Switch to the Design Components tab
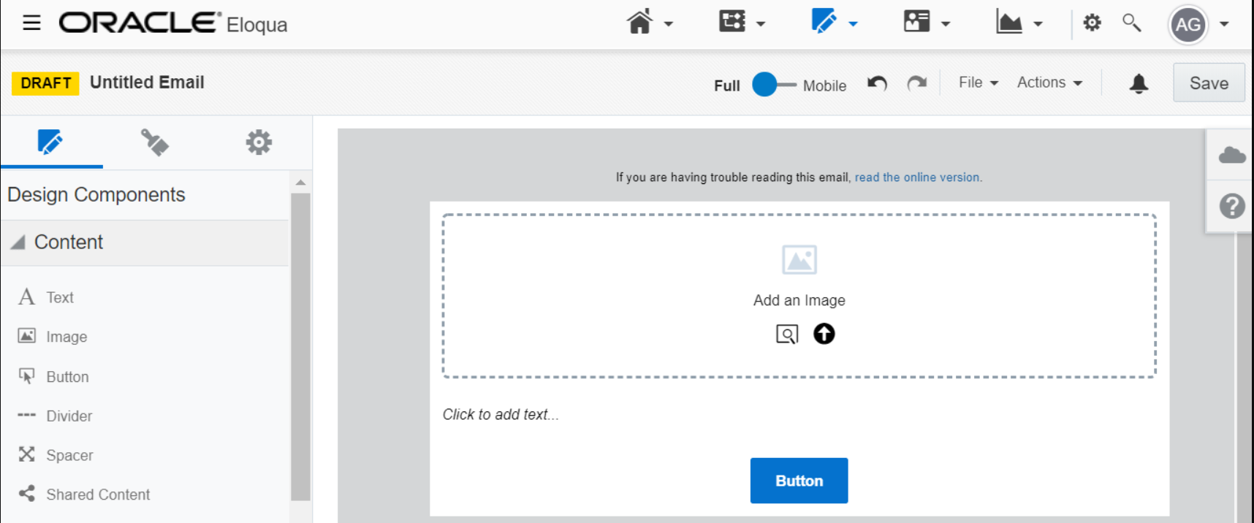 pyautogui.click(x=50, y=142)
